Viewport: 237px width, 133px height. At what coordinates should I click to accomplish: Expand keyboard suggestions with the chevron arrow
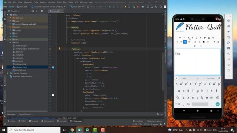[177, 78]
